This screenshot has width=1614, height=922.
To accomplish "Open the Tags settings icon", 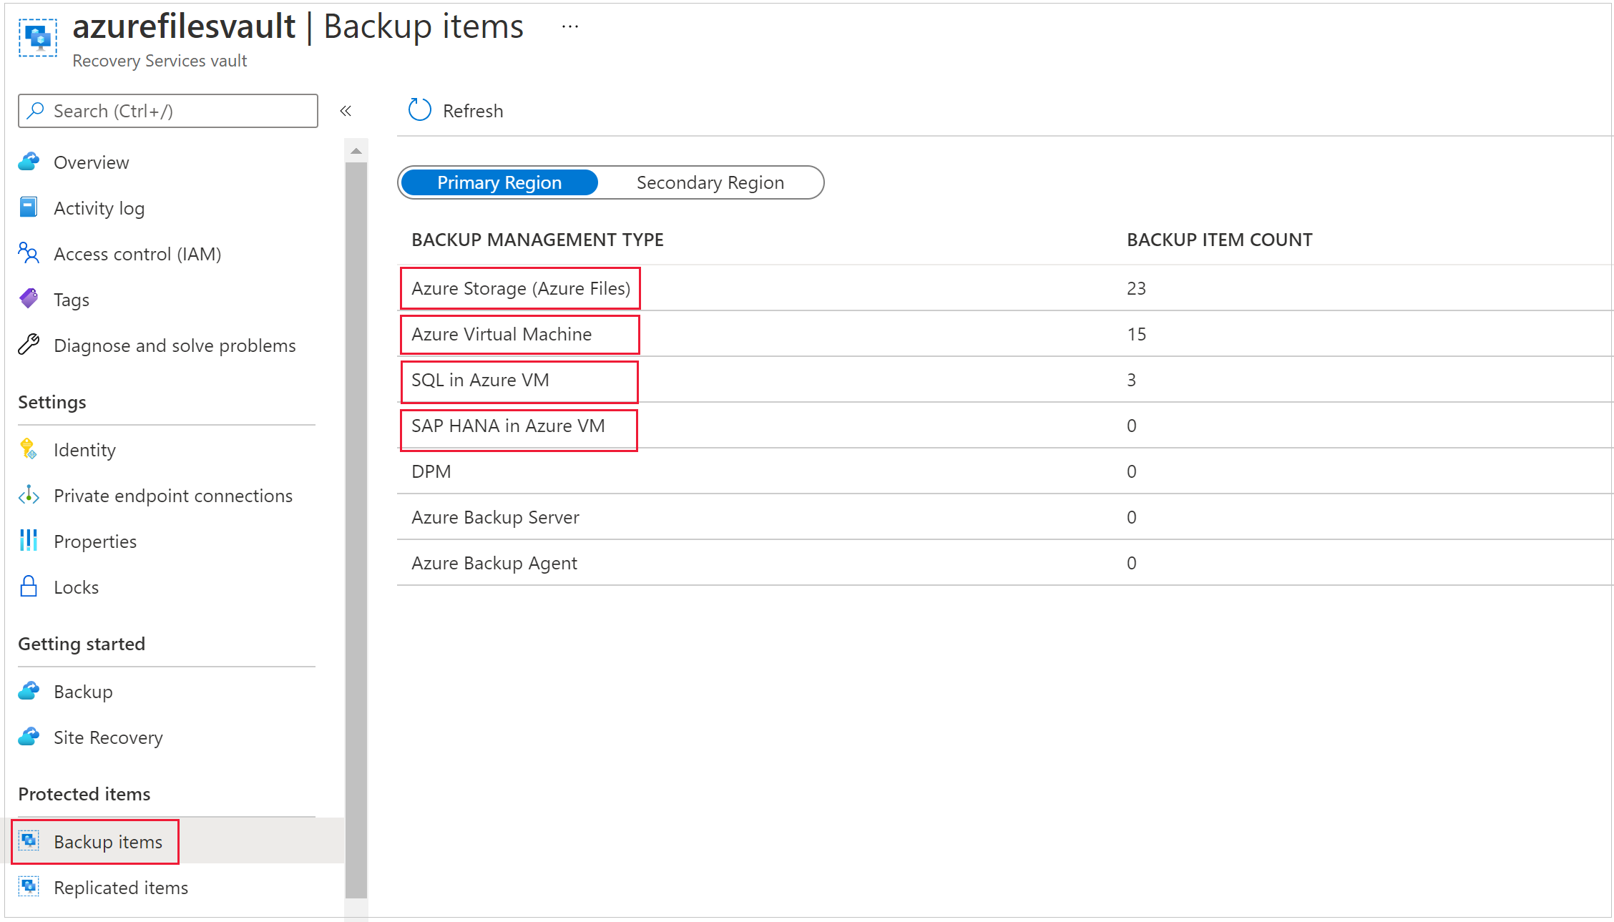I will pyautogui.click(x=30, y=299).
